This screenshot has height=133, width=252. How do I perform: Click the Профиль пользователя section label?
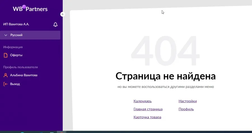[x=20, y=67]
